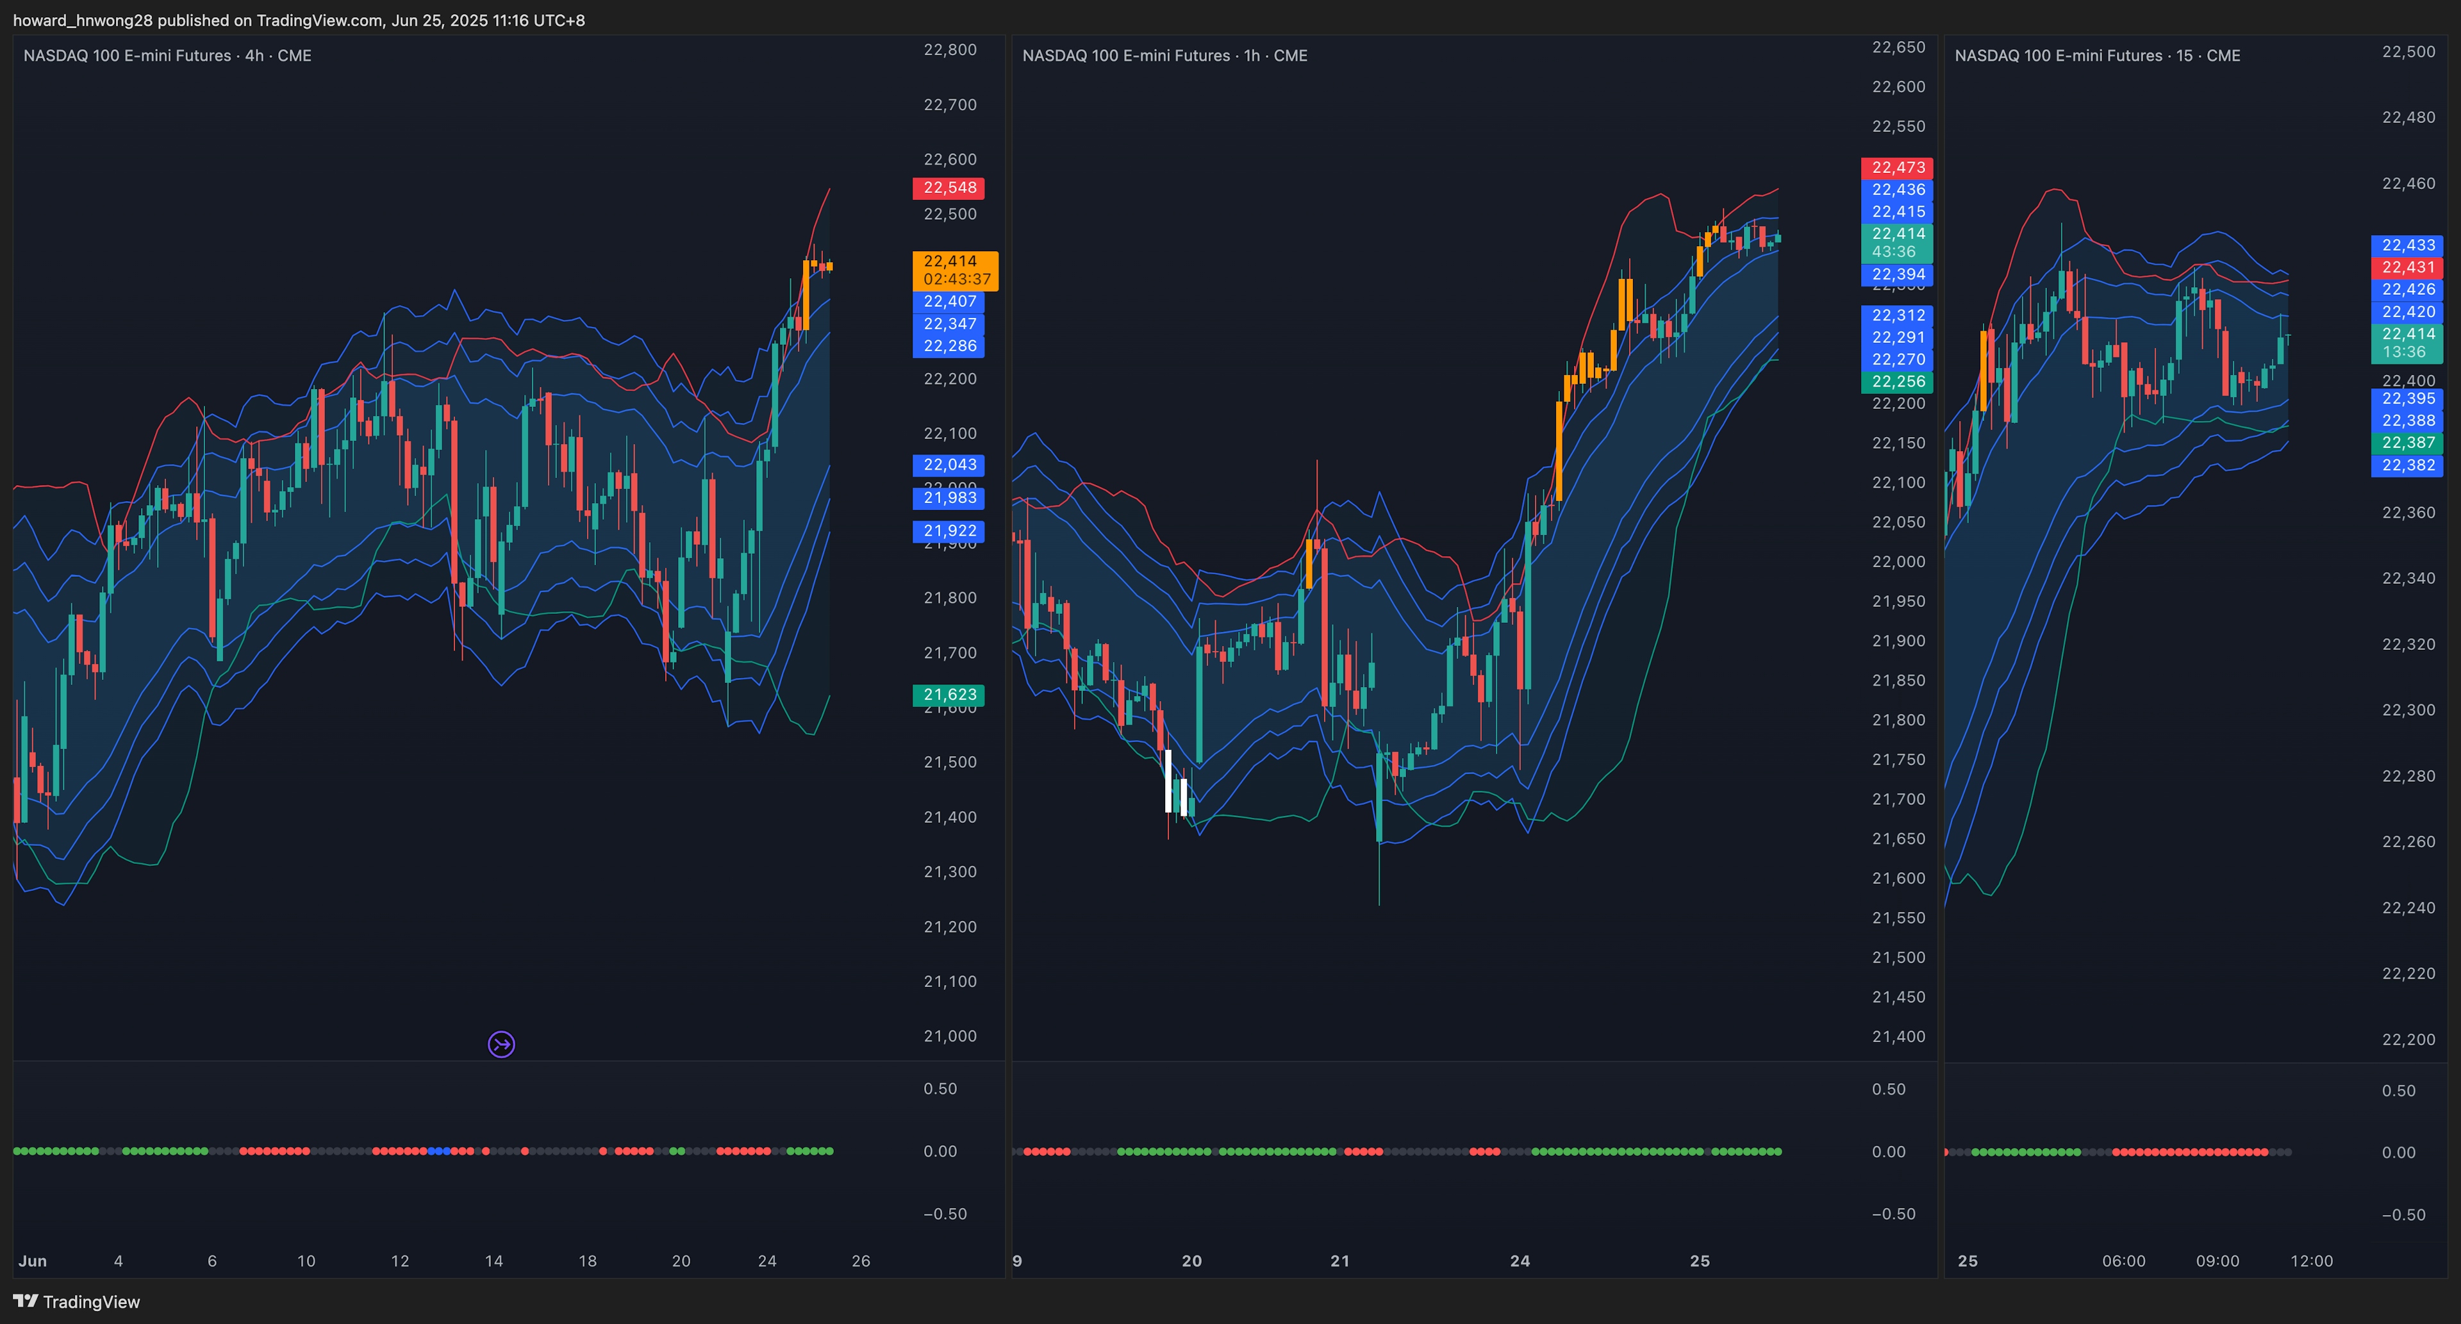Click the blue 22,270 price label
Image resolution: width=2461 pixels, height=1324 pixels.
[x=1897, y=360]
